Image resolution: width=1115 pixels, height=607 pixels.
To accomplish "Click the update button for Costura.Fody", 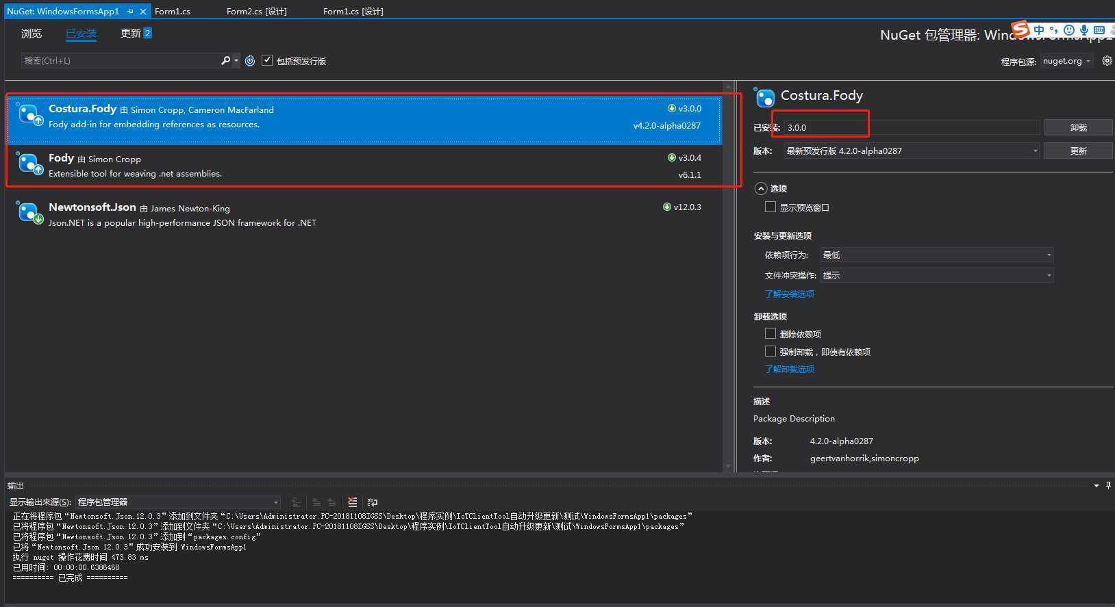I will [1078, 151].
